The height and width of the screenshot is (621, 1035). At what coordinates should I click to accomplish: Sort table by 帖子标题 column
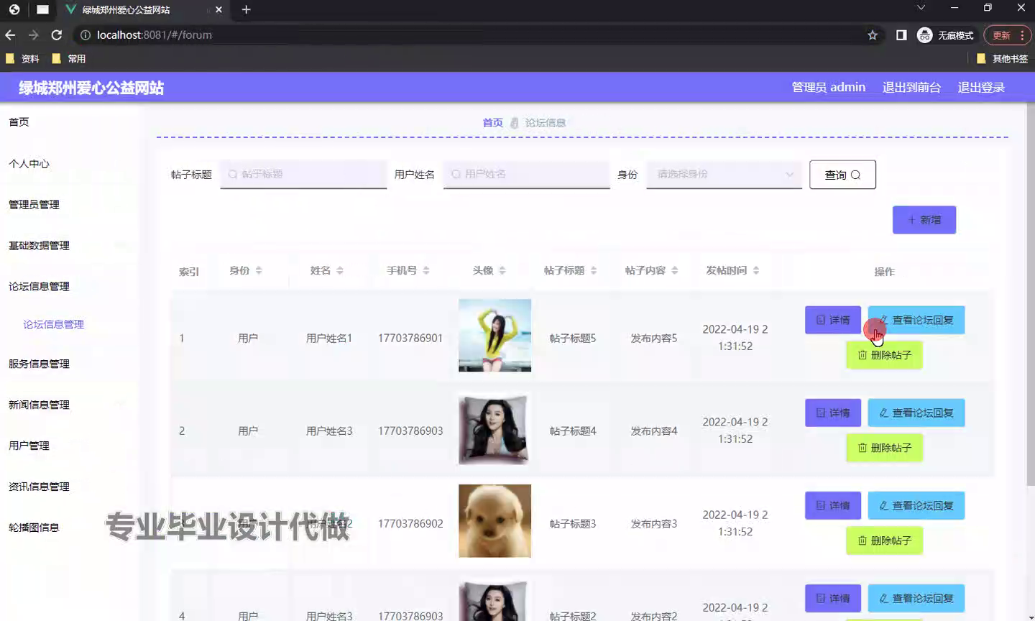pyautogui.click(x=594, y=270)
